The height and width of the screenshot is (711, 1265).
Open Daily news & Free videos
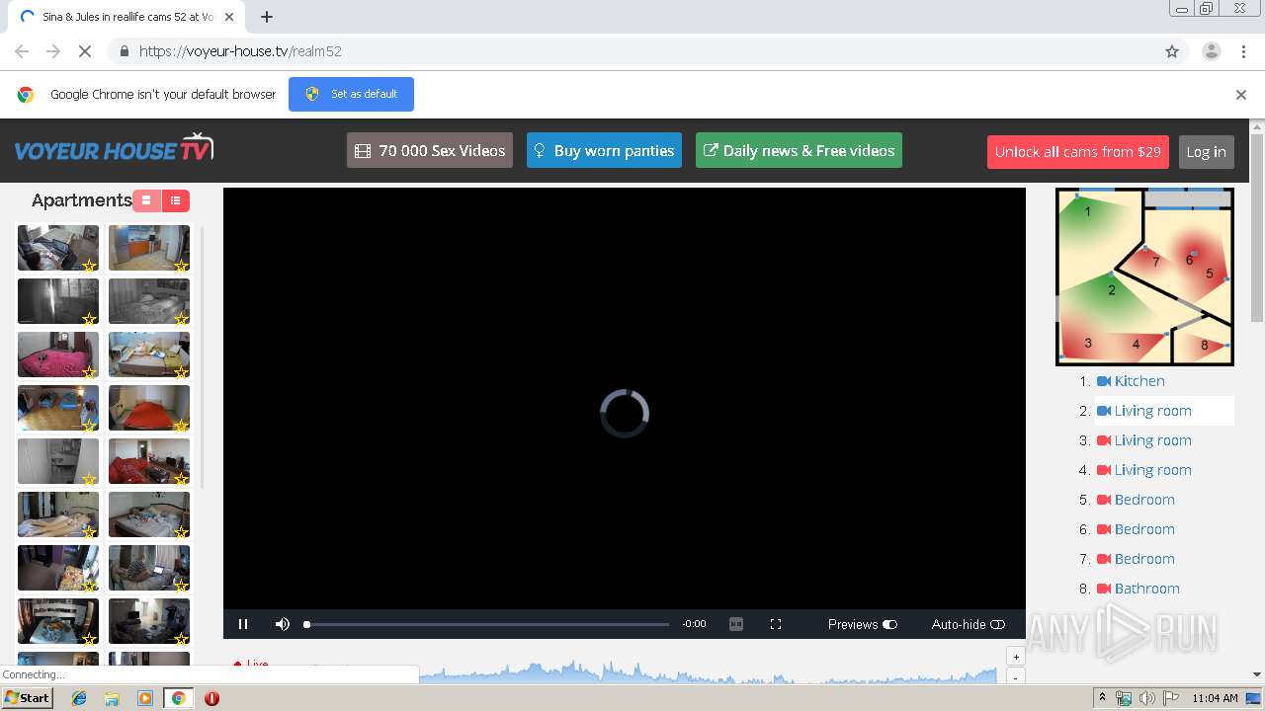pos(799,150)
